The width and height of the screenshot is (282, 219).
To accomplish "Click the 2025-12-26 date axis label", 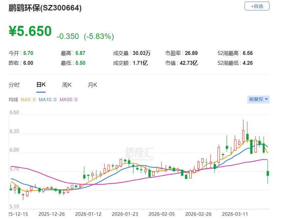I will 52,214.
